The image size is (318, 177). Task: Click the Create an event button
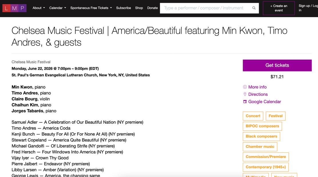pos(279,8)
